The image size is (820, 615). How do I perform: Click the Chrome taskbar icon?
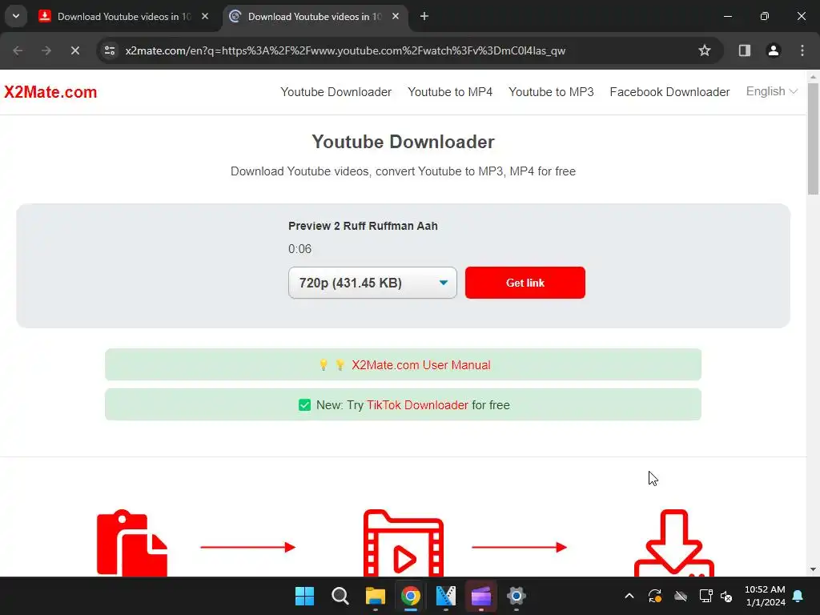[411, 596]
